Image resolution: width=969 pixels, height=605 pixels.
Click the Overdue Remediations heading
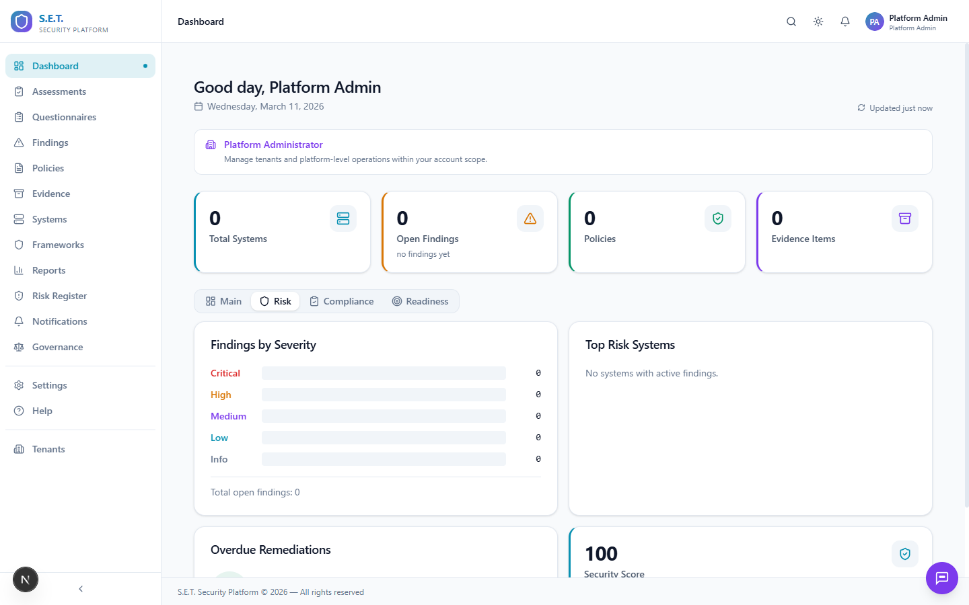pyautogui.click(x=271, y=550)
